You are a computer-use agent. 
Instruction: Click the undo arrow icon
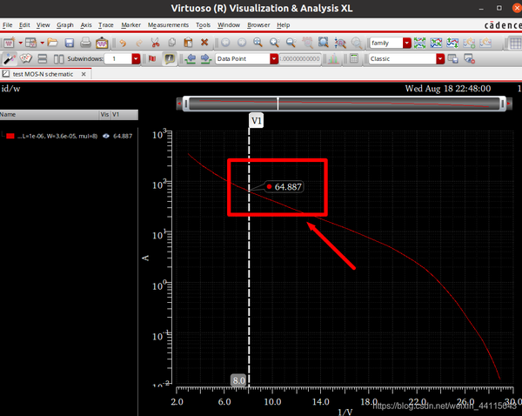pos(123,43)
